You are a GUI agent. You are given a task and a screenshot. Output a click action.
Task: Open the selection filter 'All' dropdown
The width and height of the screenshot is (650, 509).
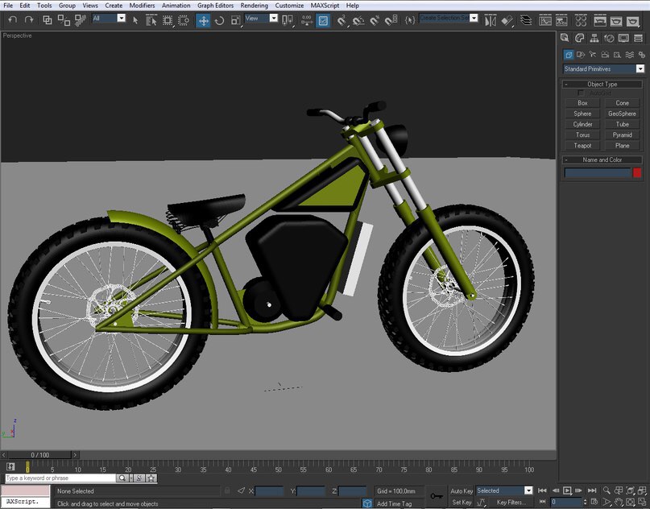coord(109,19)
